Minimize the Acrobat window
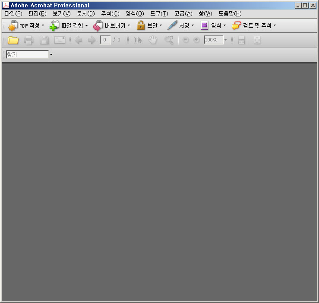 [x=298, y=6]
